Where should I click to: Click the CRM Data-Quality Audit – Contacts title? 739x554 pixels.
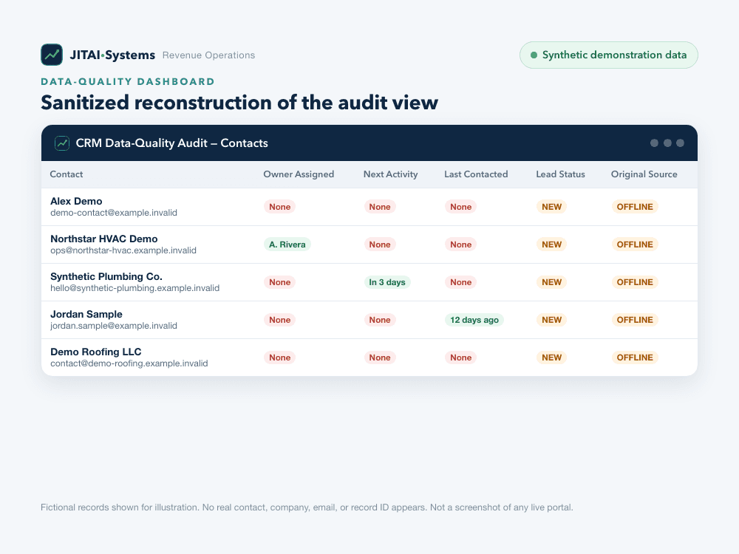click(172, 143)
